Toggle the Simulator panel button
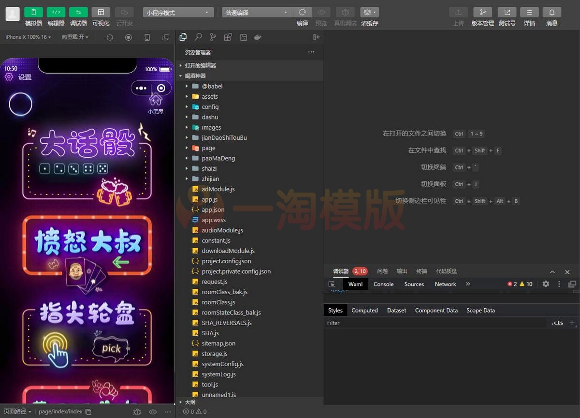580x418 pixels. pos(33,12)
